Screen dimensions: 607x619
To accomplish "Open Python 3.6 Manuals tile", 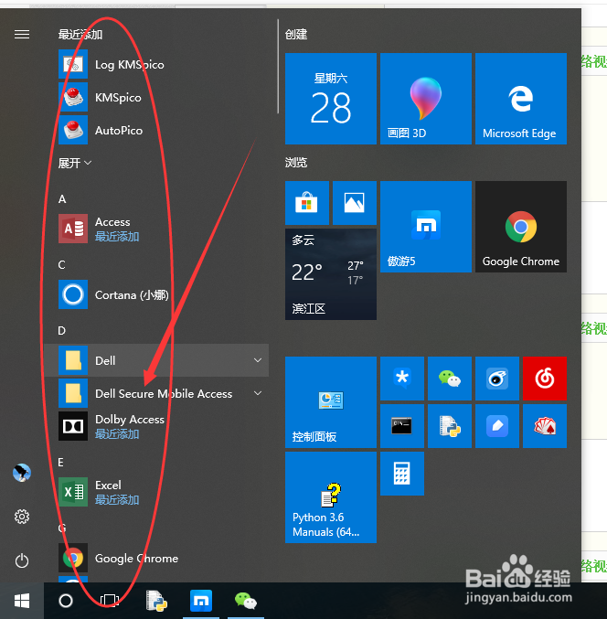I will point(331,497).
